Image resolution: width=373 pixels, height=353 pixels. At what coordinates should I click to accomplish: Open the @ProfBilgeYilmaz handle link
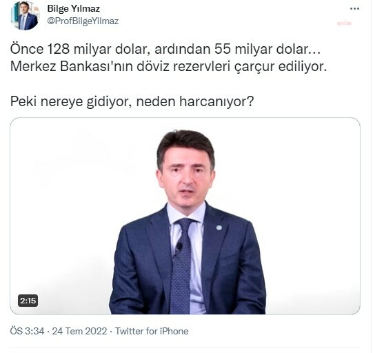point(83,21)
